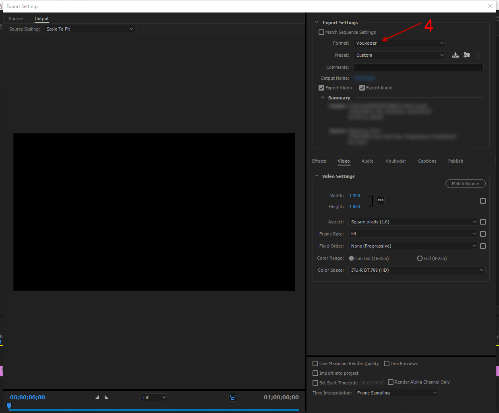Enable Match Sequence Settings checkbox
The image size is (499, 413).
point(321,32)
